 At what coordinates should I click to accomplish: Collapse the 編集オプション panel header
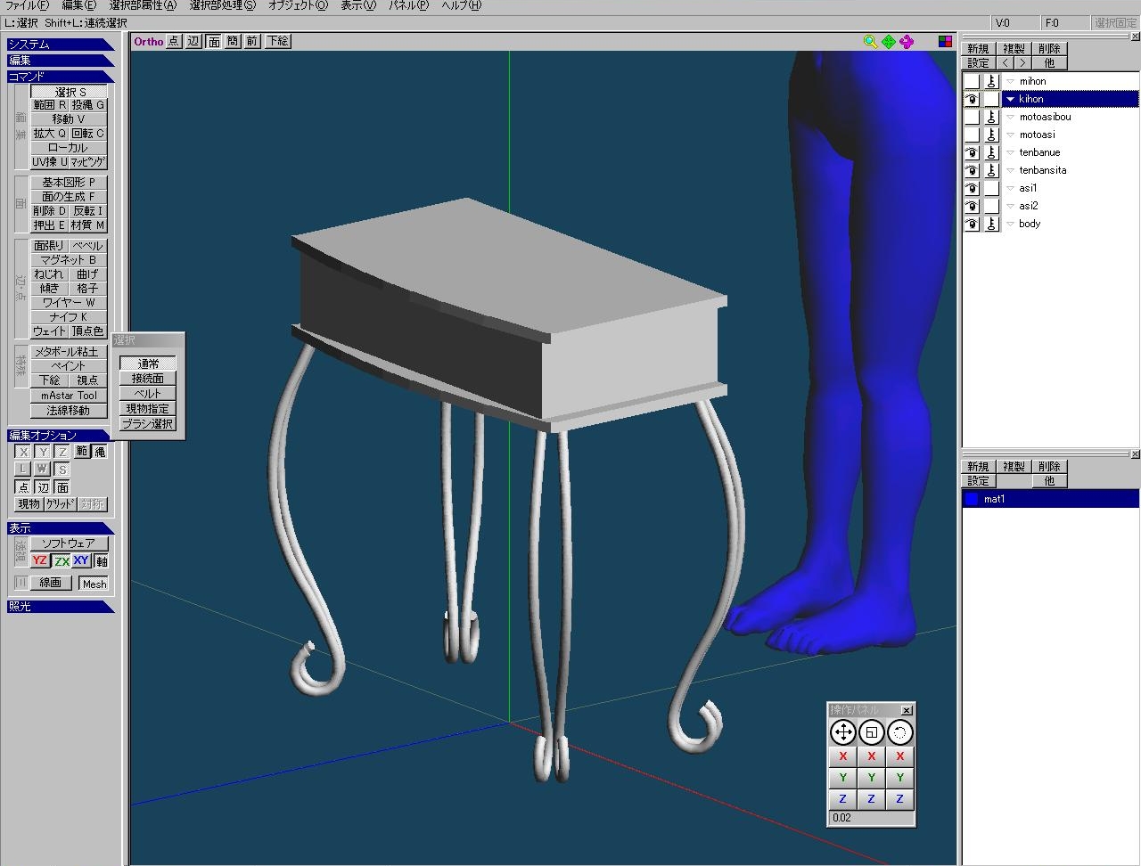[59, 436]
